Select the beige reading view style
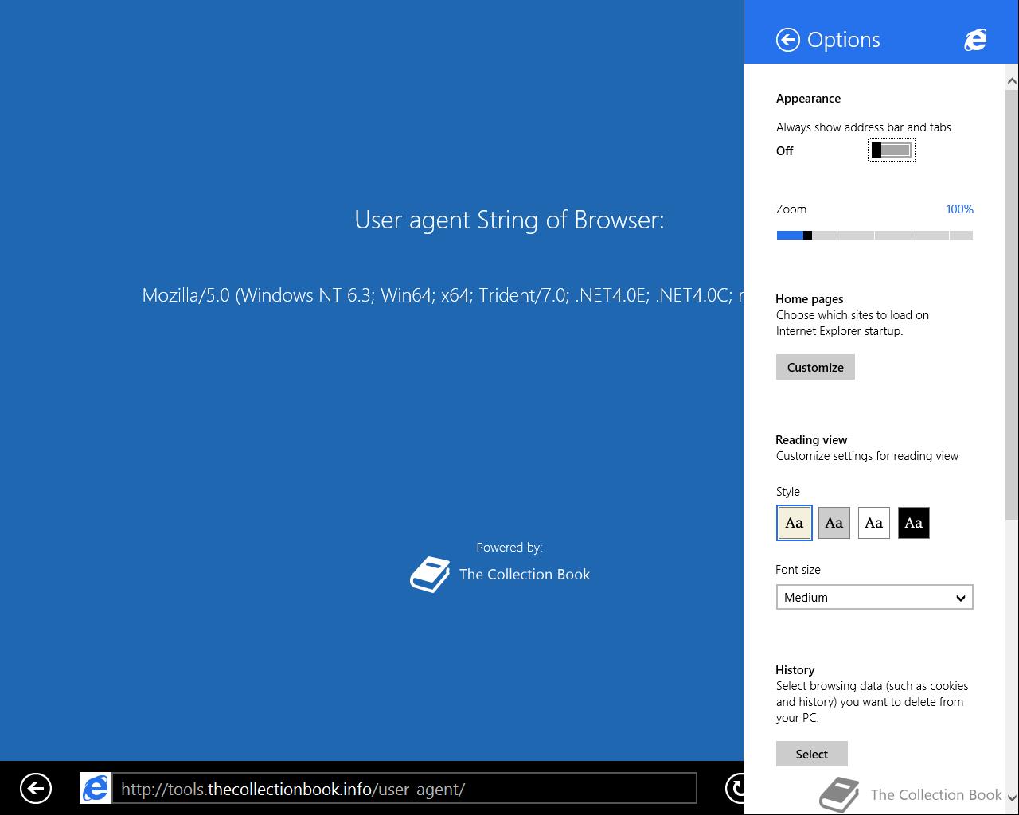The image size is (1019, 815). point(795,523)
